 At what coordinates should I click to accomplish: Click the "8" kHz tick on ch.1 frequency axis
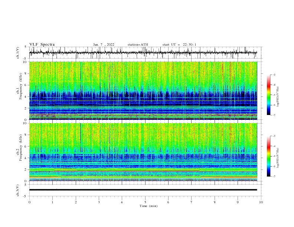pos(26,73)
